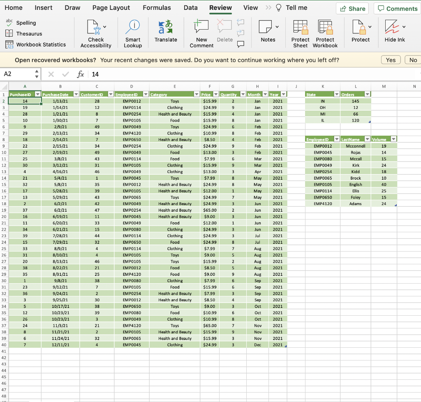Switch to the Formulas ribbon tab

click(157, 7)
